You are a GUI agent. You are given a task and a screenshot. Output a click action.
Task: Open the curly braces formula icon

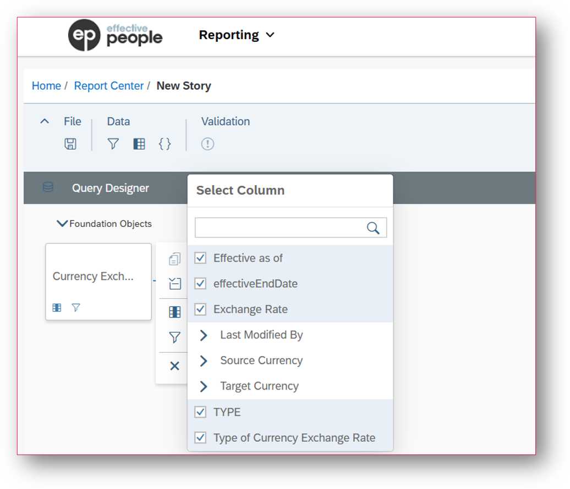click(165, 144)
